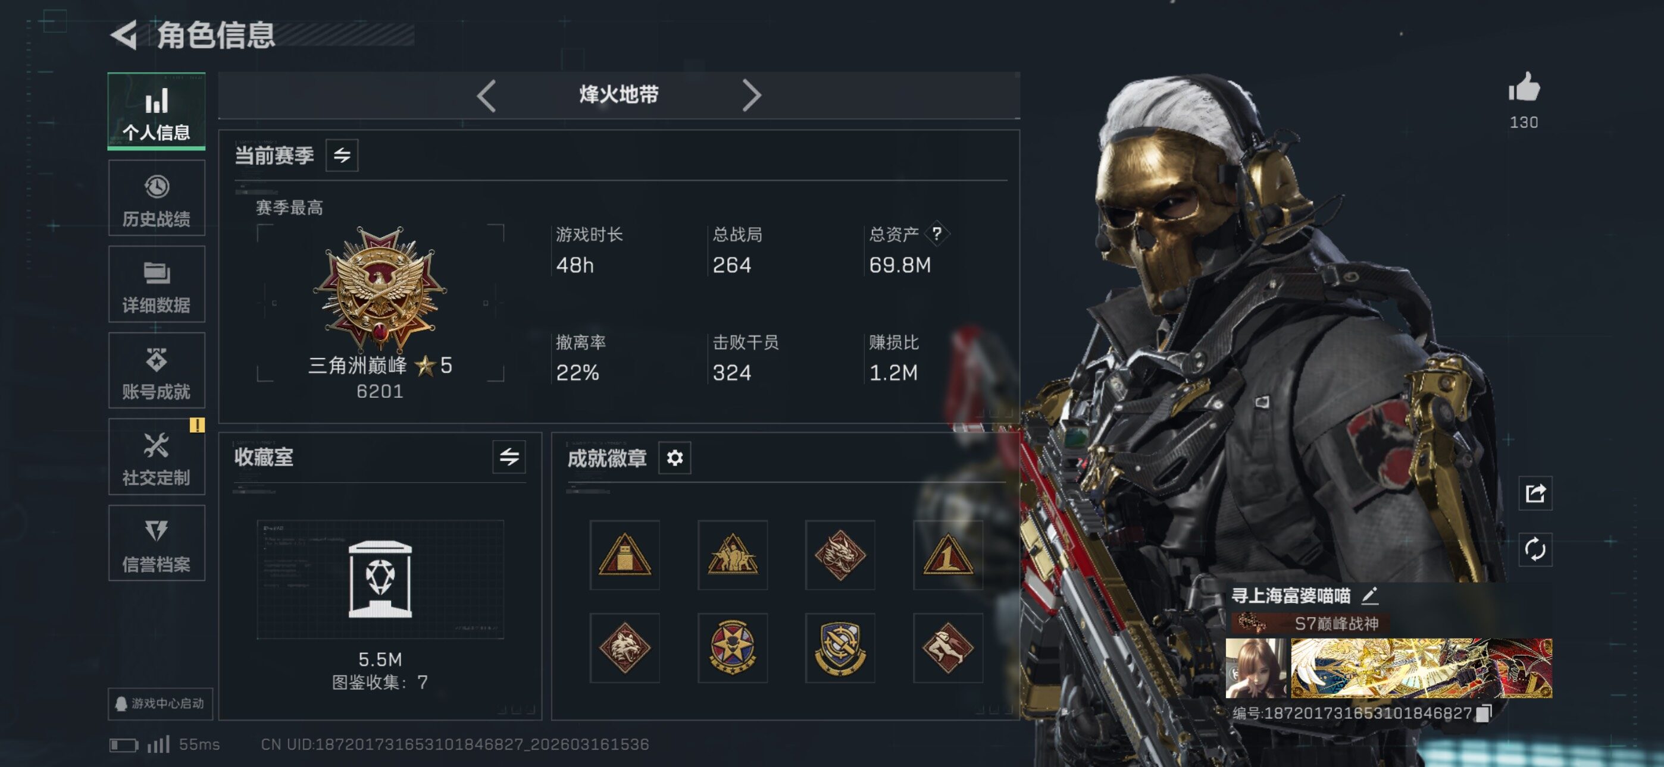Image resolution: width=1664 pixels, height=767 pixels.
Task: Open achievement badge settings gear
Action: [674, 458]
